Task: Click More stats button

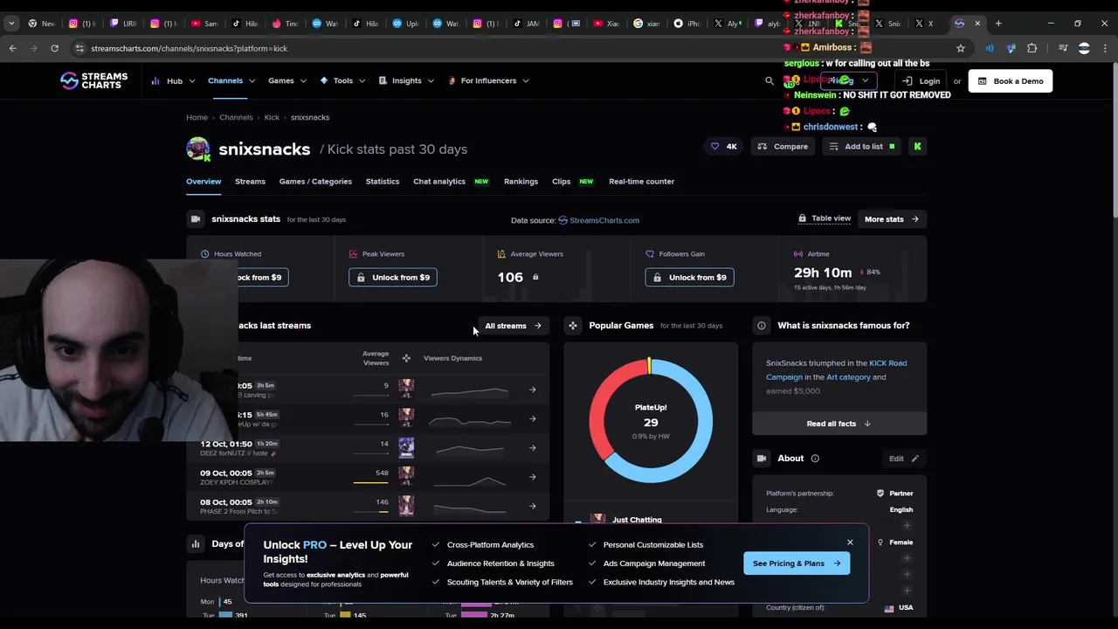Action: coord(892,219)
